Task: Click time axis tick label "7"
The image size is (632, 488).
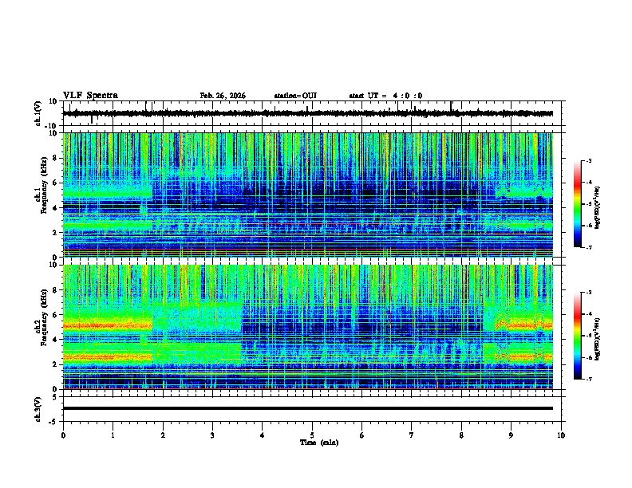Action: tap(412, 435)
